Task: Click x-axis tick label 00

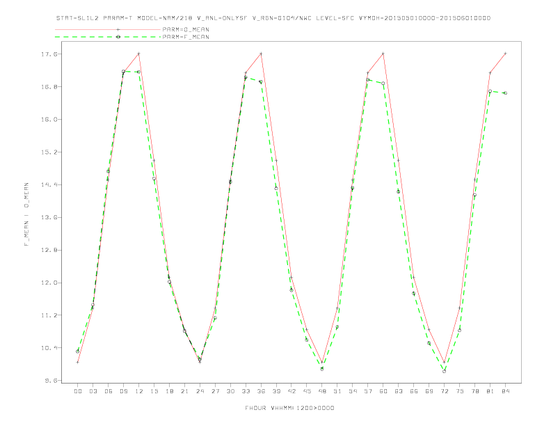Action: (x=78, y=391)
